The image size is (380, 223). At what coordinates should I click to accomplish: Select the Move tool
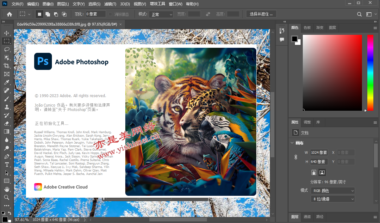click(7, 33)
